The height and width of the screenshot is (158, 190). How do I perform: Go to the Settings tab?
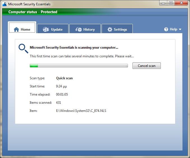[117, 29]
